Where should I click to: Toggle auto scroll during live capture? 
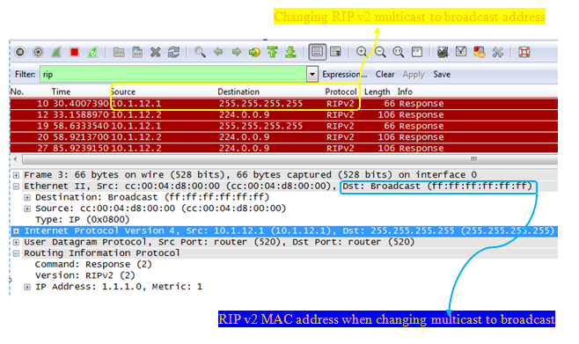tap(335, 52)
